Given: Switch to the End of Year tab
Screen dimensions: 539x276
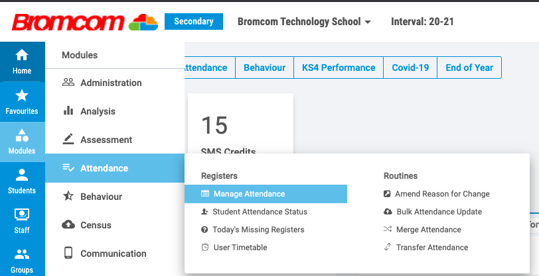Looking at the screenshot, I should point(469,68).
